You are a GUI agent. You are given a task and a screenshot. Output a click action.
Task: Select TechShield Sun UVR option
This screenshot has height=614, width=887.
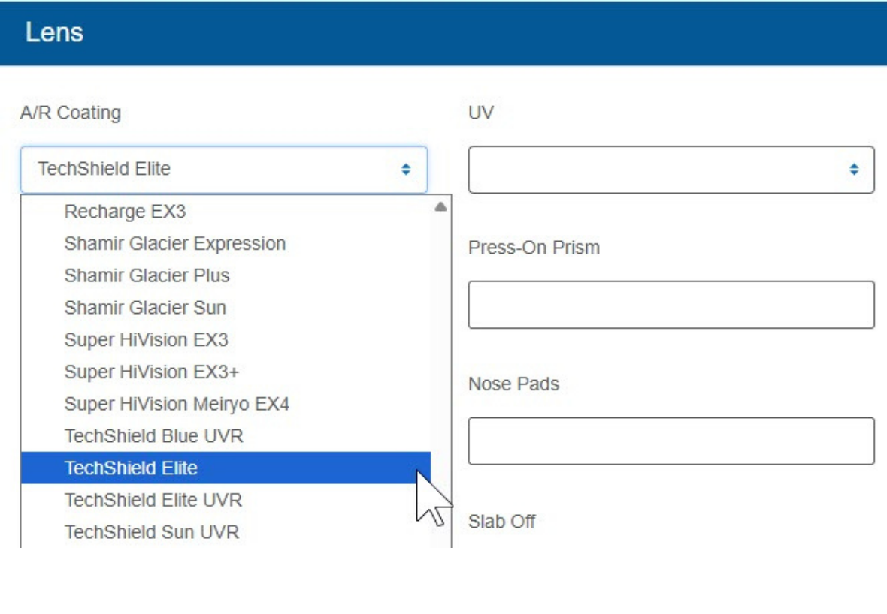point(151,532)
